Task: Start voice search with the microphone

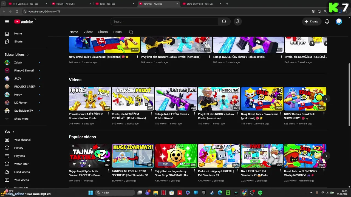Action: pos(238,22)
